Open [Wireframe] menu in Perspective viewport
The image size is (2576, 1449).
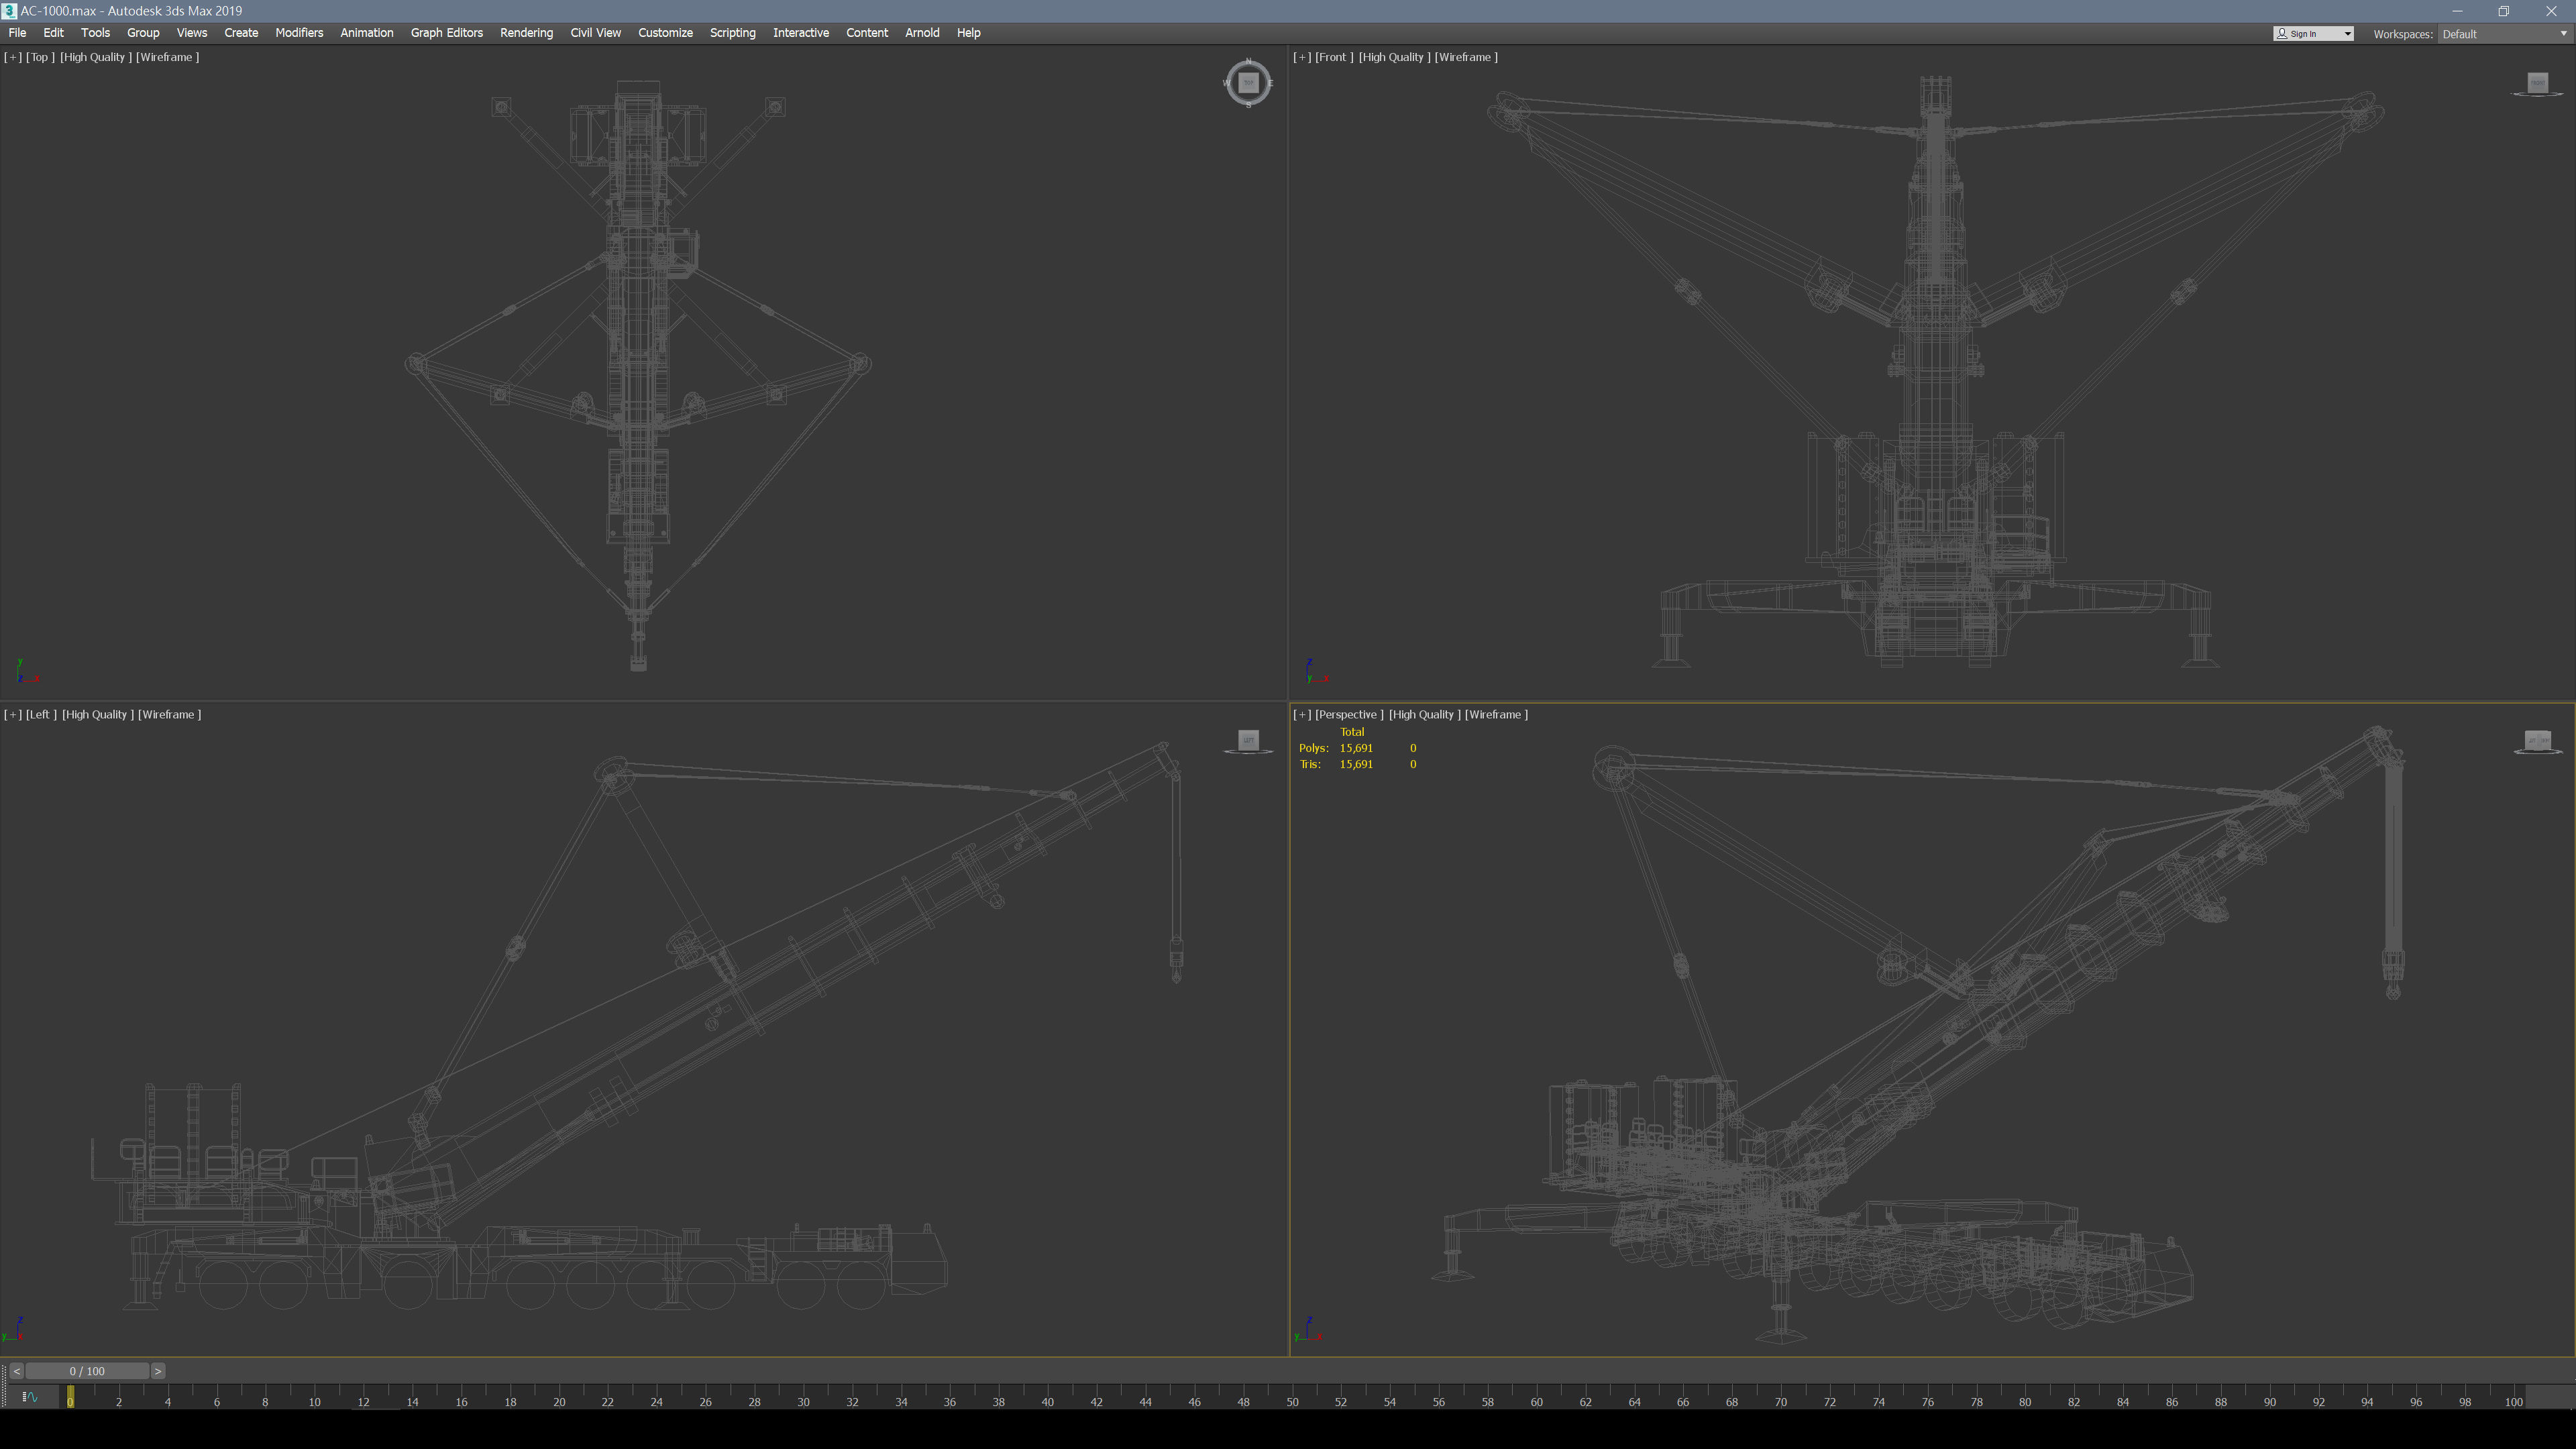coord(1496,714)
